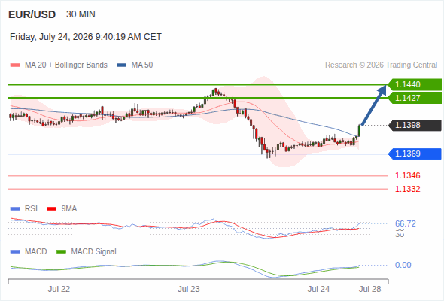444x301 pixels.
Task: Click the EUR/USD chart title
Action: (32, 14)
